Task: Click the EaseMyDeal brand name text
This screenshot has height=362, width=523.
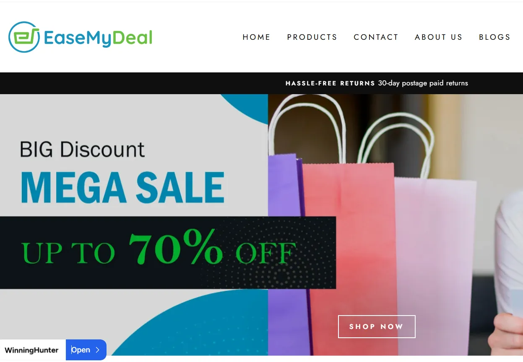Action: click(98, 38)
